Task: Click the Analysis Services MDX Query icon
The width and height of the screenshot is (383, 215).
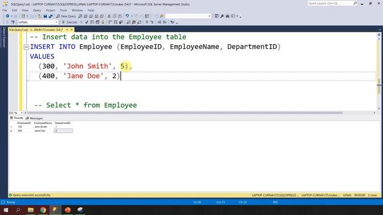Action: pyautogui.click(x=86, y=16)
